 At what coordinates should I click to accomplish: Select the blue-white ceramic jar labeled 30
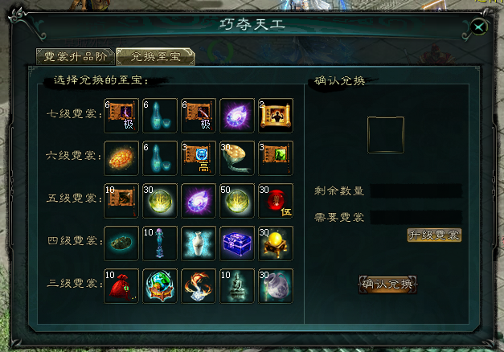pyautogui.click(x=276, y=286)
